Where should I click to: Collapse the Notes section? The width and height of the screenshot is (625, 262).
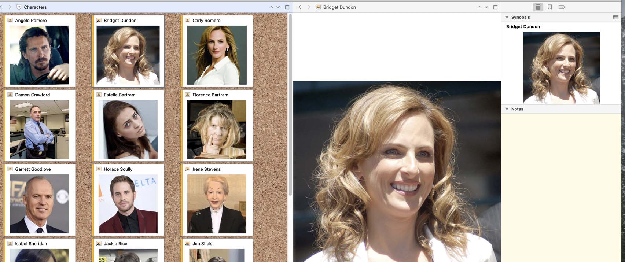507,109
